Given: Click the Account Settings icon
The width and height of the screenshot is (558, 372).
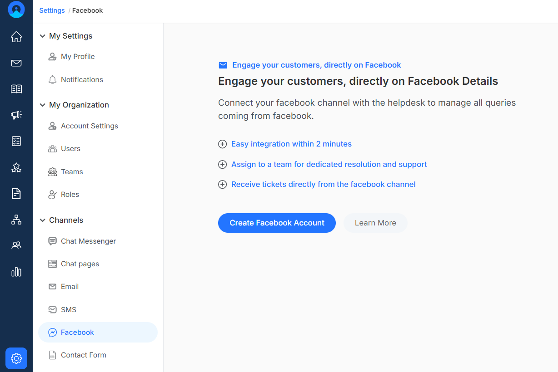Looking at the screenshot, I should 53,126.
